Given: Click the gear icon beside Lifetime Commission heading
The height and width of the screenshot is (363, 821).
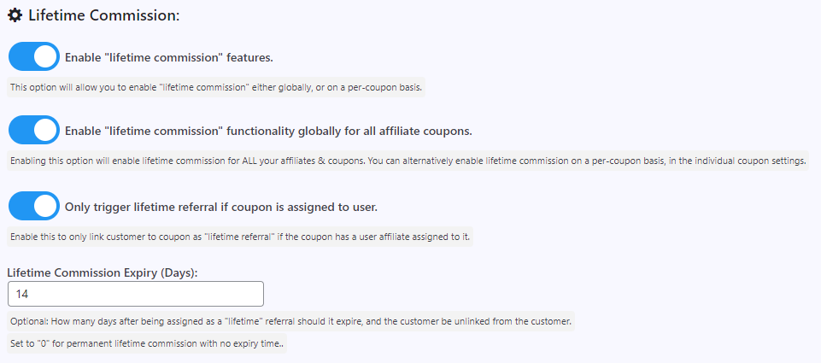Looking at the screenshot, I should (x=15, y=15).
